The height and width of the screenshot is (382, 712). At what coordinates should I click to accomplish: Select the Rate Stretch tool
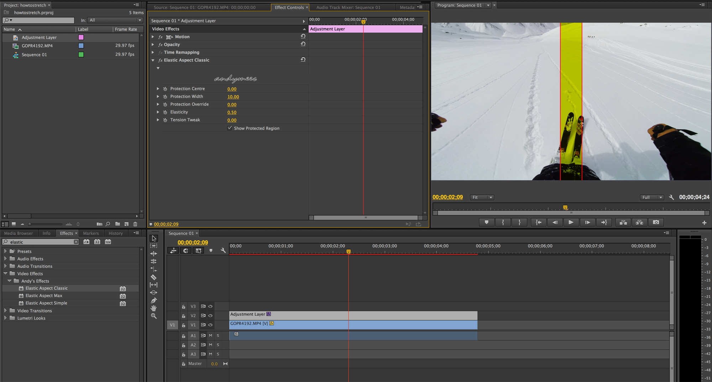pos(154,269)
